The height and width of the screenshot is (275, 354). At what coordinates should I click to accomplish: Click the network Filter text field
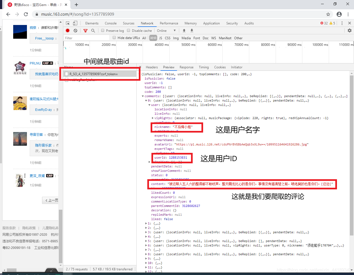pos(87,38)
